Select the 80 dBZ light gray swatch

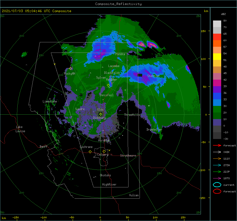coord(217,24)
